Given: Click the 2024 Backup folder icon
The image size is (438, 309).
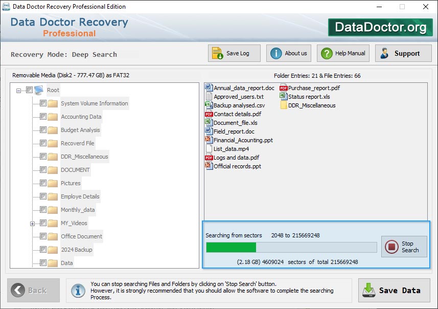Looking at the screenshot, I should coord(53,250).
